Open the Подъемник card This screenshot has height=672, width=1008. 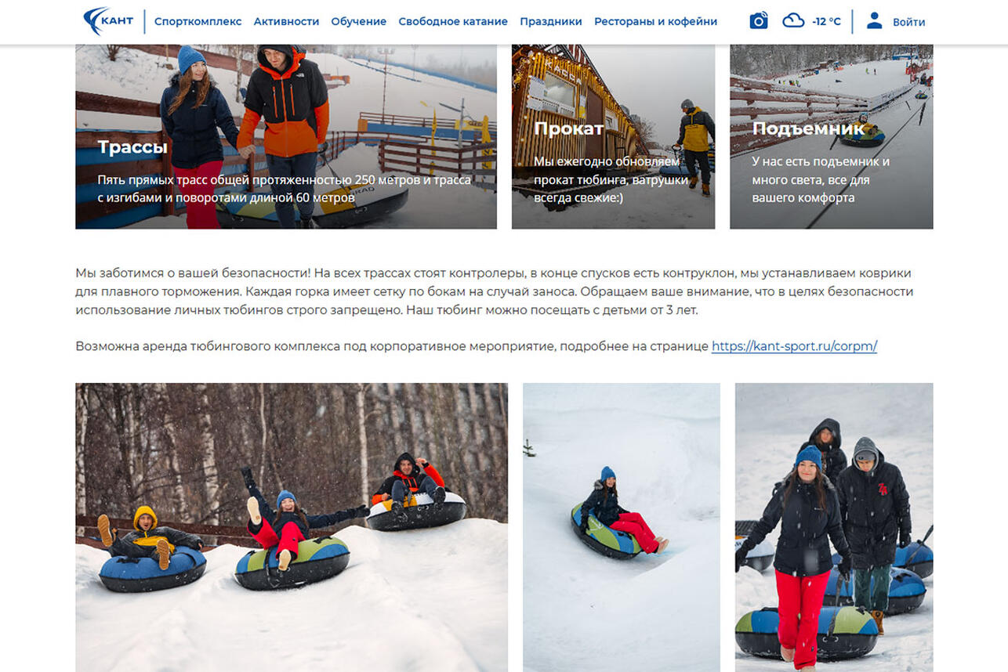point(831,136)
